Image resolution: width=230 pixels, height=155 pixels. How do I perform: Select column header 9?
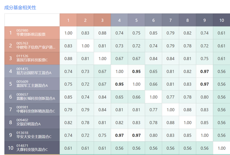(204, 20)
